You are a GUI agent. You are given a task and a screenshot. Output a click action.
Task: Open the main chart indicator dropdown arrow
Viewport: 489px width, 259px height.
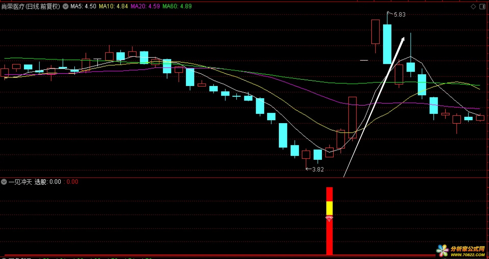66,6
